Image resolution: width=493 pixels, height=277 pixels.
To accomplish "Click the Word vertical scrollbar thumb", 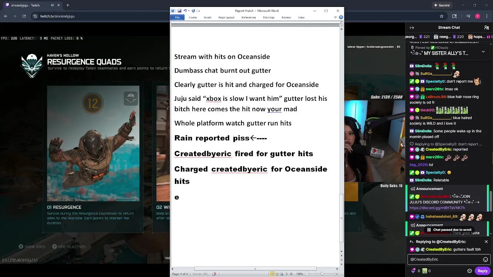I will click(341, 218).
